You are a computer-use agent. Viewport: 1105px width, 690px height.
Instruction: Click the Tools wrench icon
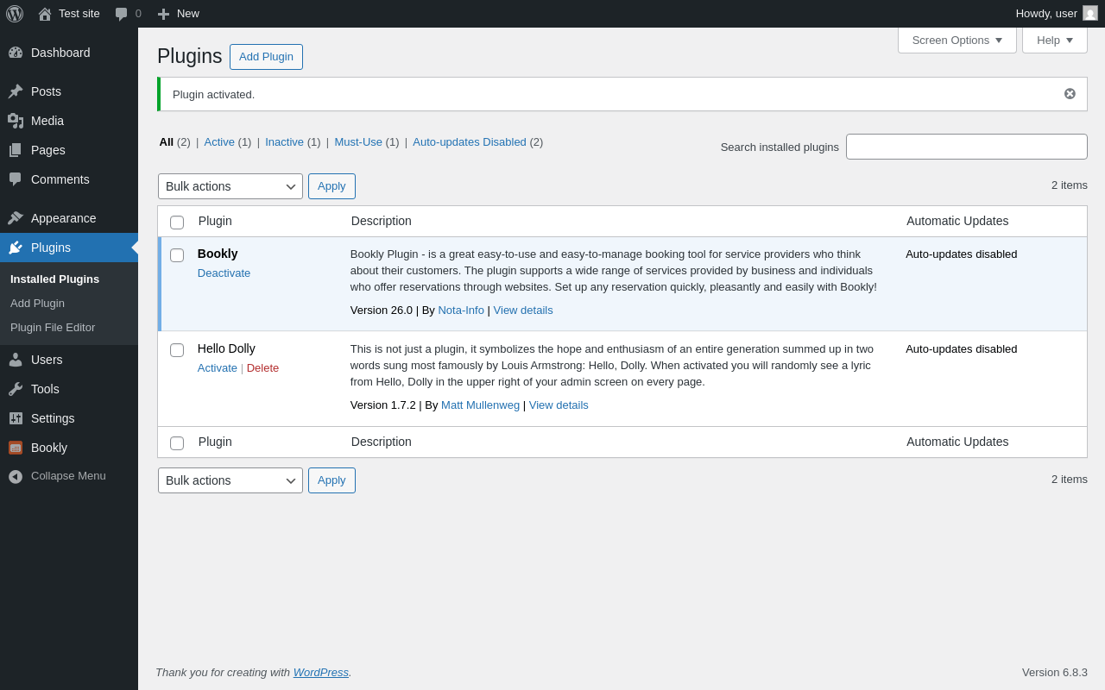[16, 389]
